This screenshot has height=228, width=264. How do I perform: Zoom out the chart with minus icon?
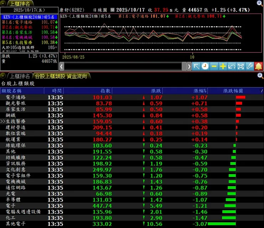click(x=214, y=66)
